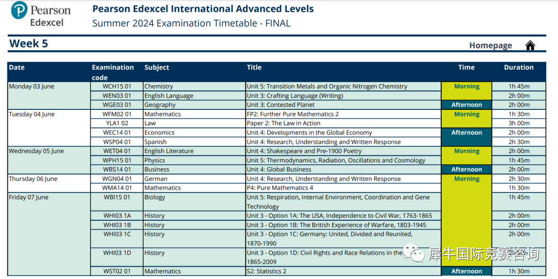Select the Thursday 06 June date cell
Viewport: 558px width, 279px height.
tap(49, 184)
